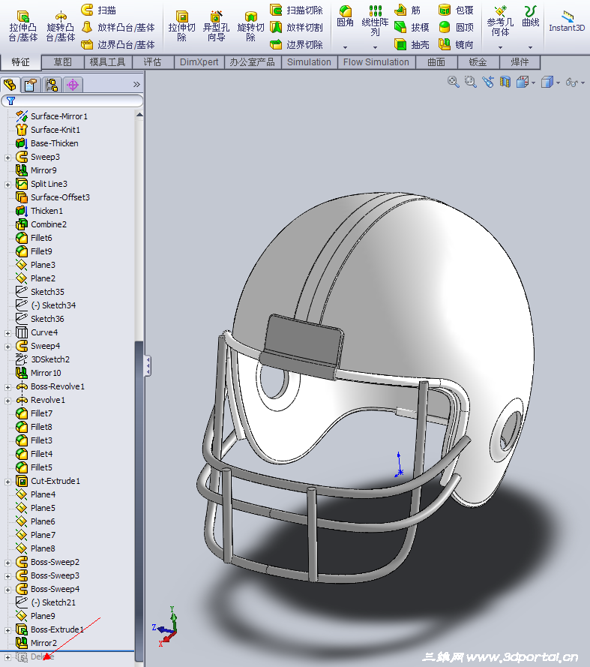Open the ConfigurationManager panel tab icon
Screen dimensions: 590x667
click(52, 85)
